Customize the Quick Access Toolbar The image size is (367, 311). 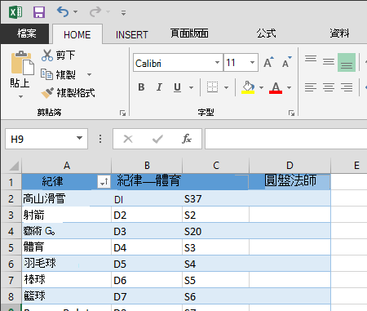pyautogui.click(x=123, y=13)
